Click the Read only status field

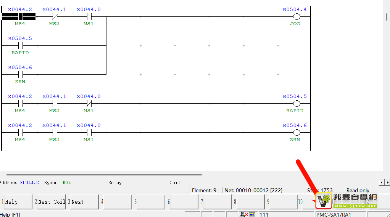[x=358, y=190]
